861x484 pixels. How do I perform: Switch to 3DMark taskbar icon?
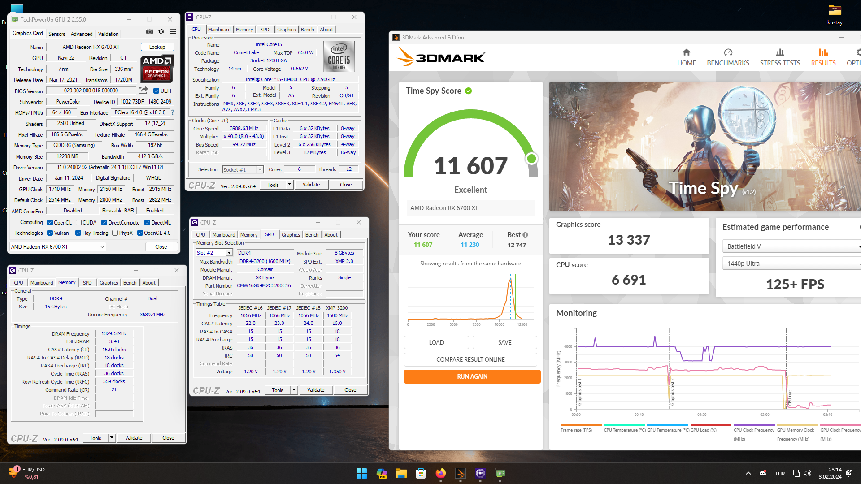[x=461, y=473]
